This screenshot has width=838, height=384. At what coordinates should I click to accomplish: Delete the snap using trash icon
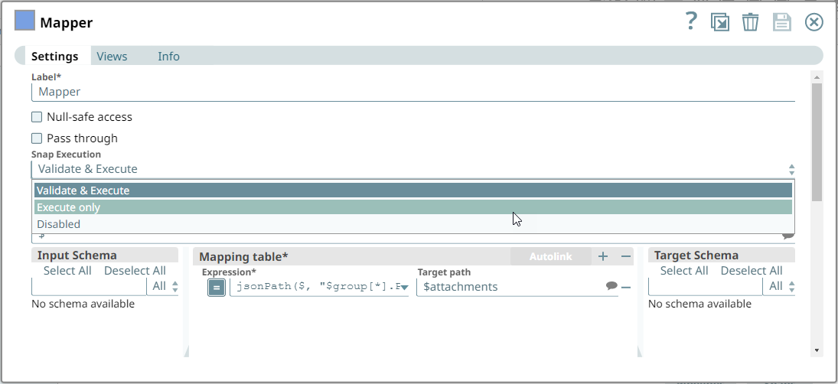tap(750, 22)
